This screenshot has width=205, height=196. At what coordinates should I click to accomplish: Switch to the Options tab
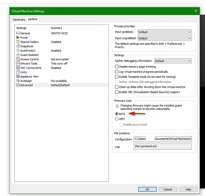(x=33, y=19)
